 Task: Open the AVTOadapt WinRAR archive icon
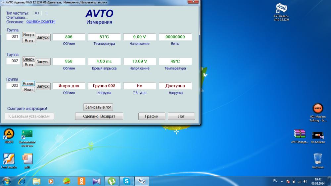click(x=300, y=136)
